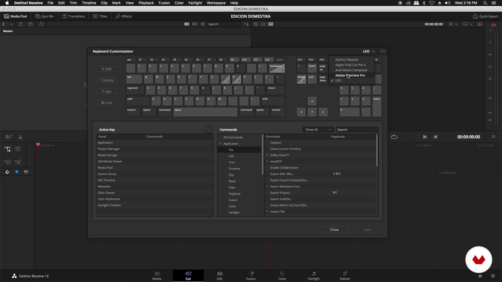
Task: Open the keyboard customization options ellipsis menu
Action: [x=383, y=51]
